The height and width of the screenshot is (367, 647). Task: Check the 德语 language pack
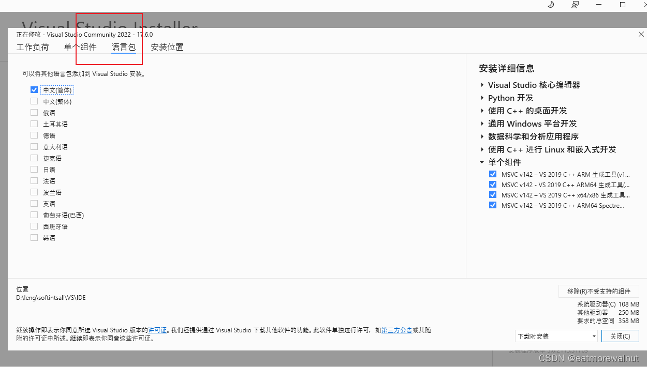pyautogui.click(x=34, y=135)
